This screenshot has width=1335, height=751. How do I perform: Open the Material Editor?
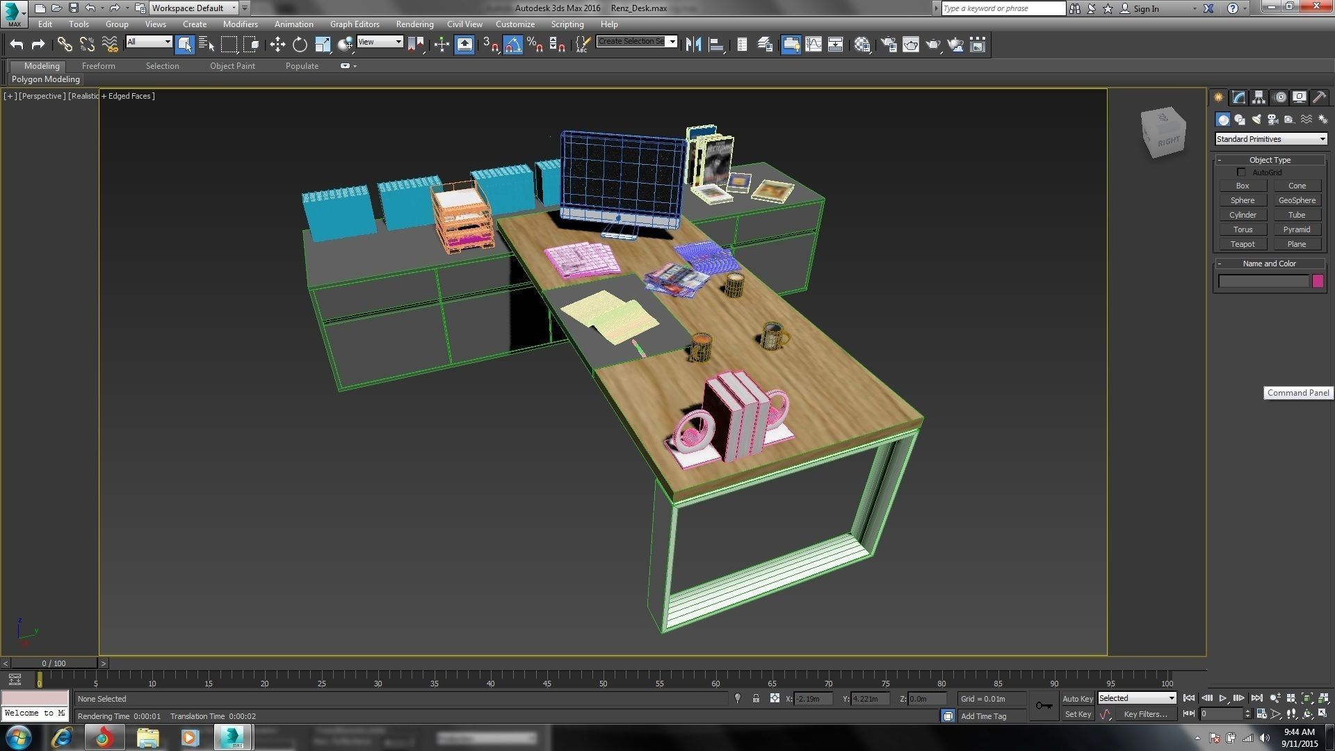click(863, 45)
